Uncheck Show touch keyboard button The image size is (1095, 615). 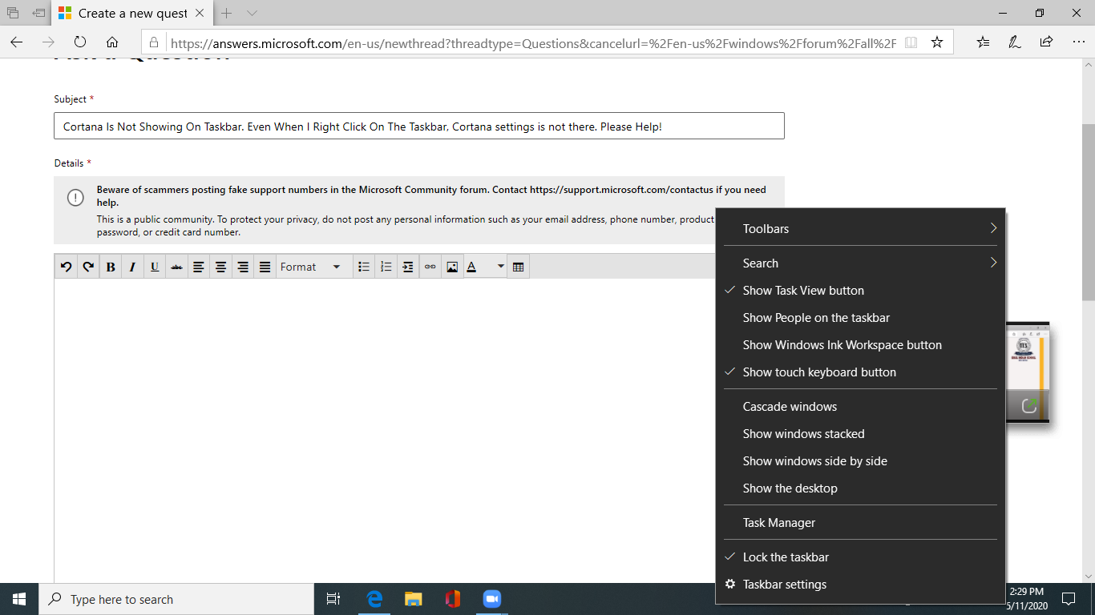(x=860, y=372)
